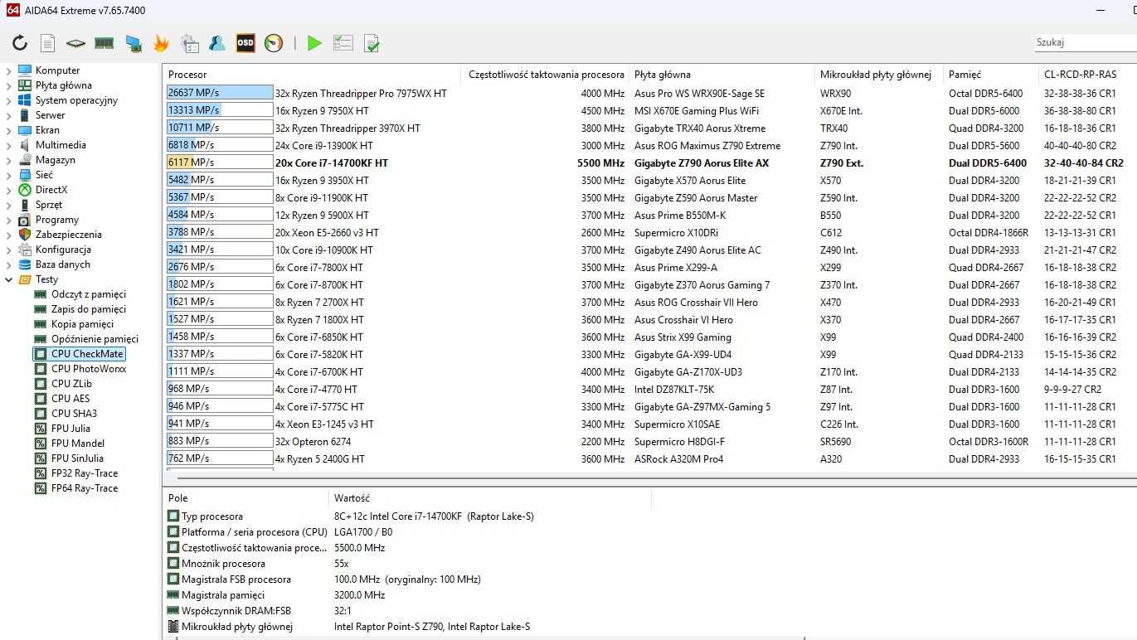Click the blue user silhouette toolbar icon
The width and height of the screenshot is (1137, 640).
pyautogui.click(x=217, y=43)
